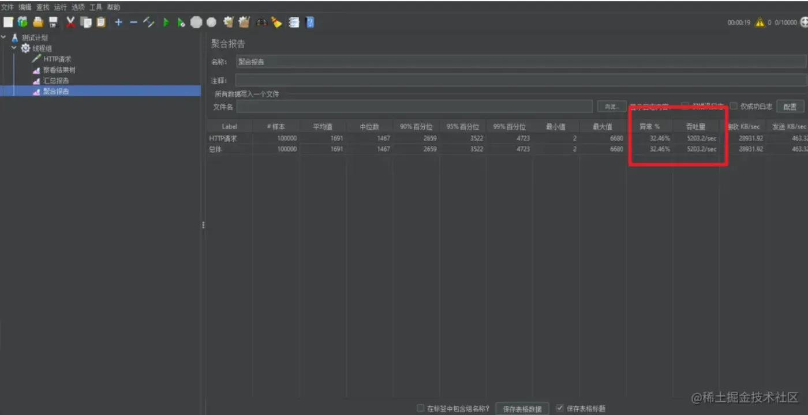Screen dimensions: 808x415
Task: Click the 00:00:19 elapsed time
Action: (739, 22)
